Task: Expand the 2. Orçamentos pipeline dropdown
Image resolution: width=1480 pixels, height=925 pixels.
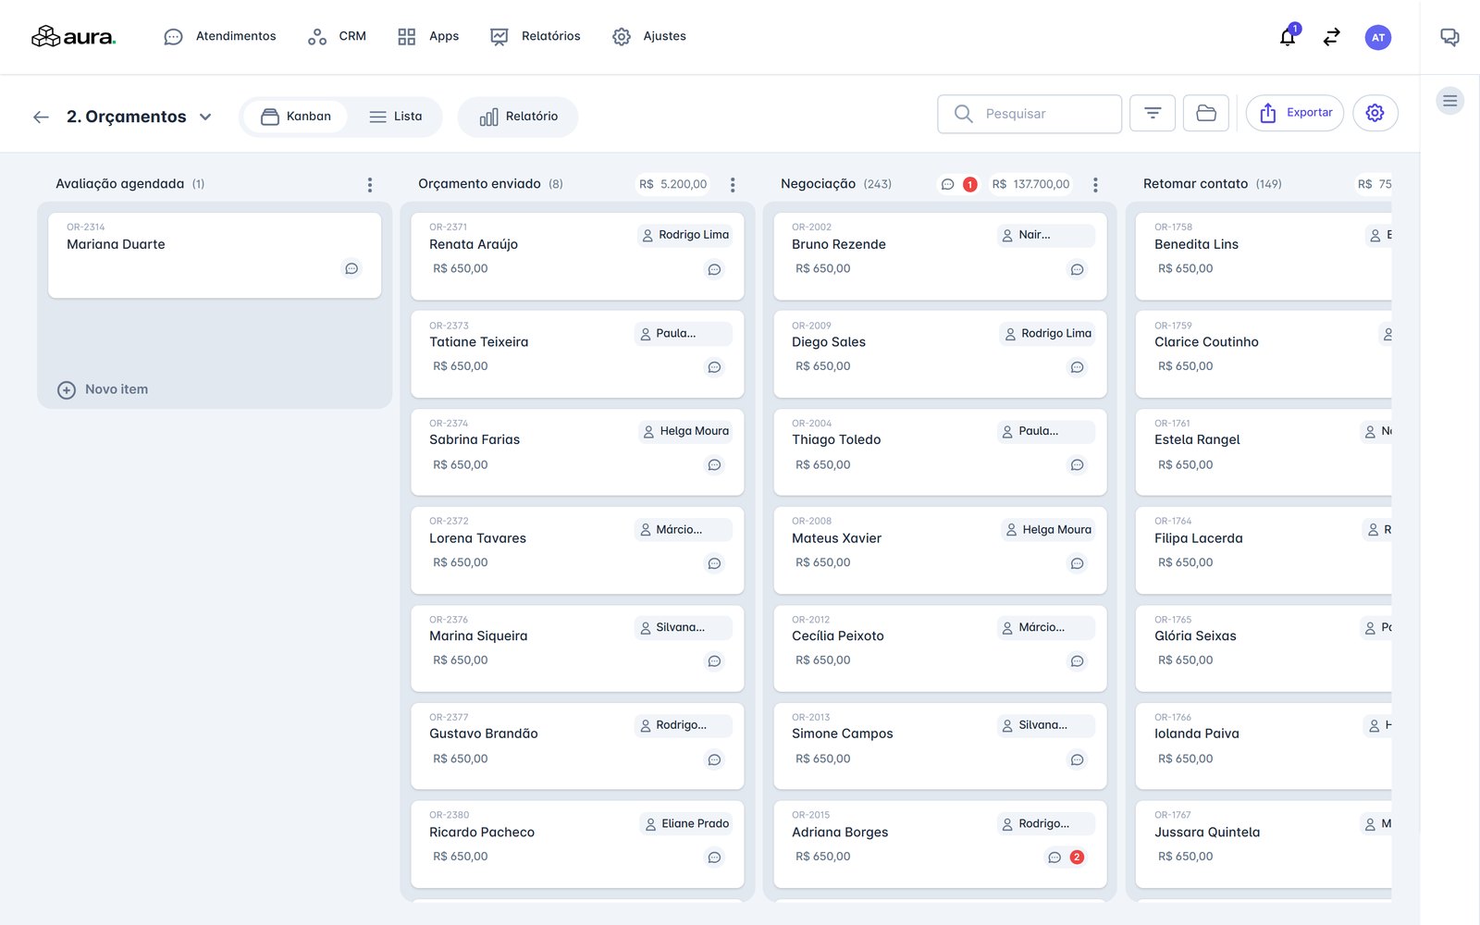Action: 205,117
